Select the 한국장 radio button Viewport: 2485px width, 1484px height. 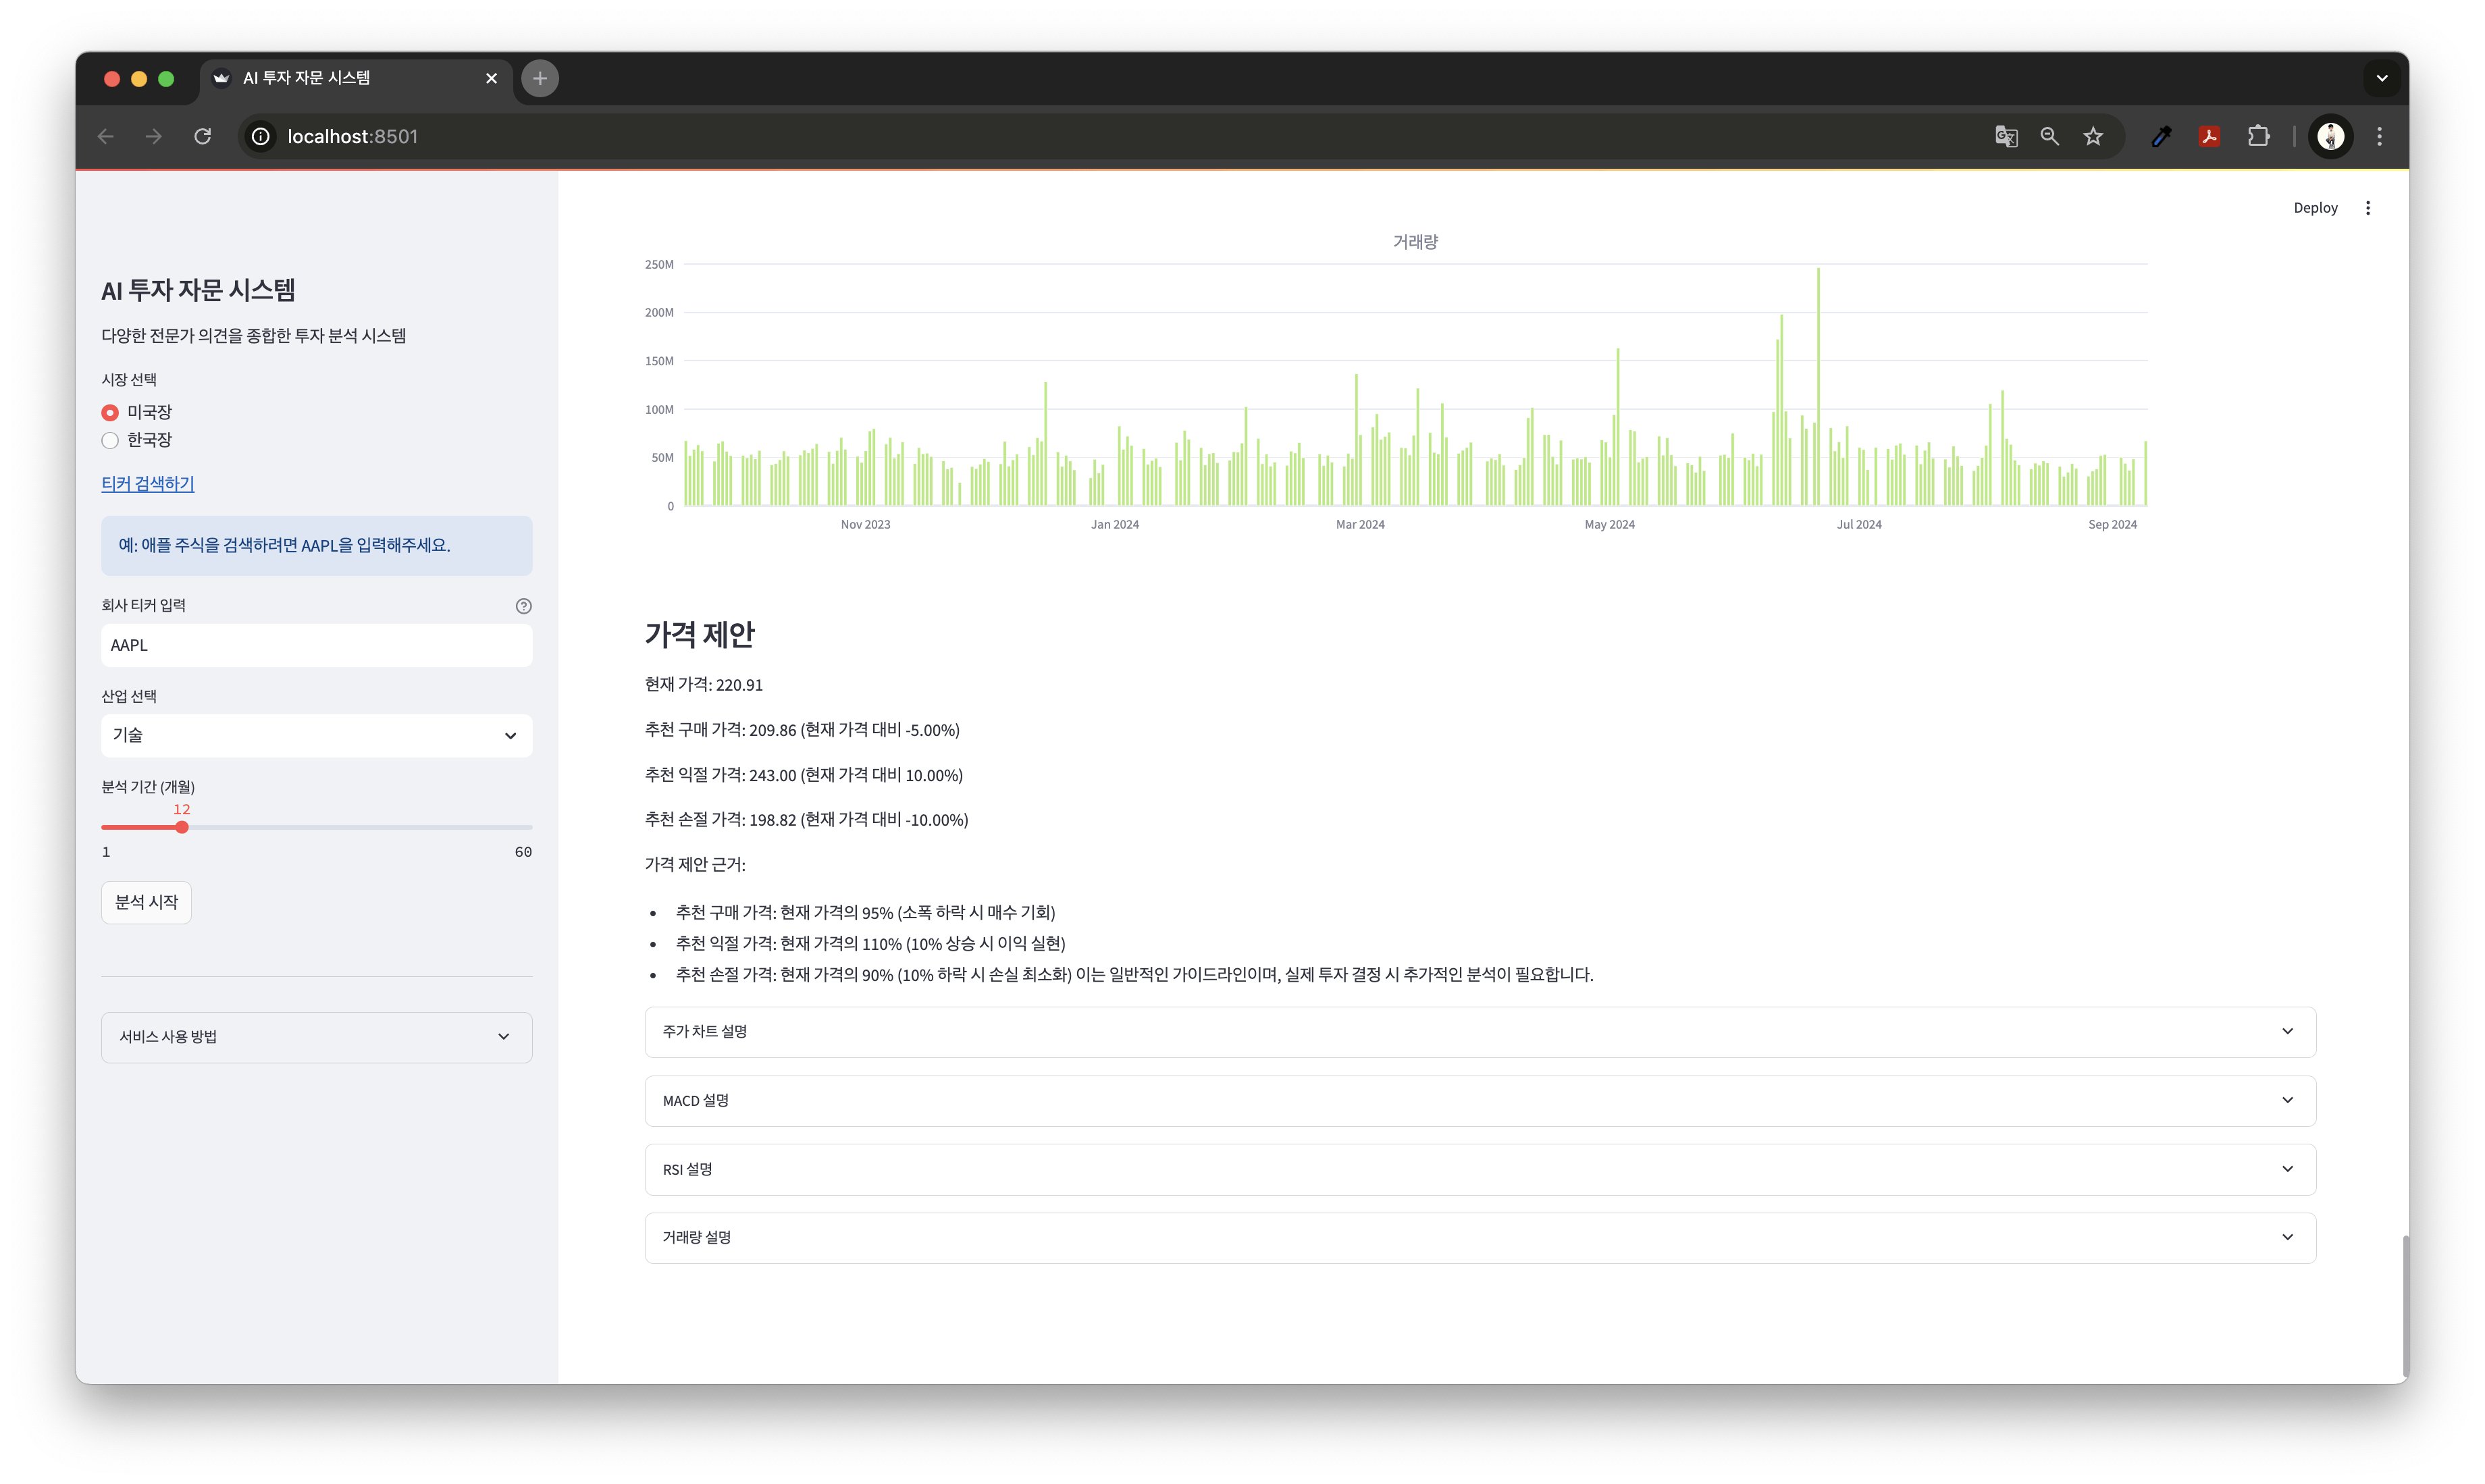click(110, 440)
